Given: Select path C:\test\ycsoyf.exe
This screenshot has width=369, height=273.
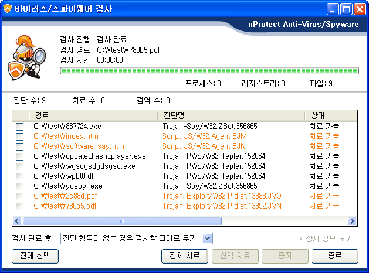Looking at the screenshot, I should click(x=68, y=186).
